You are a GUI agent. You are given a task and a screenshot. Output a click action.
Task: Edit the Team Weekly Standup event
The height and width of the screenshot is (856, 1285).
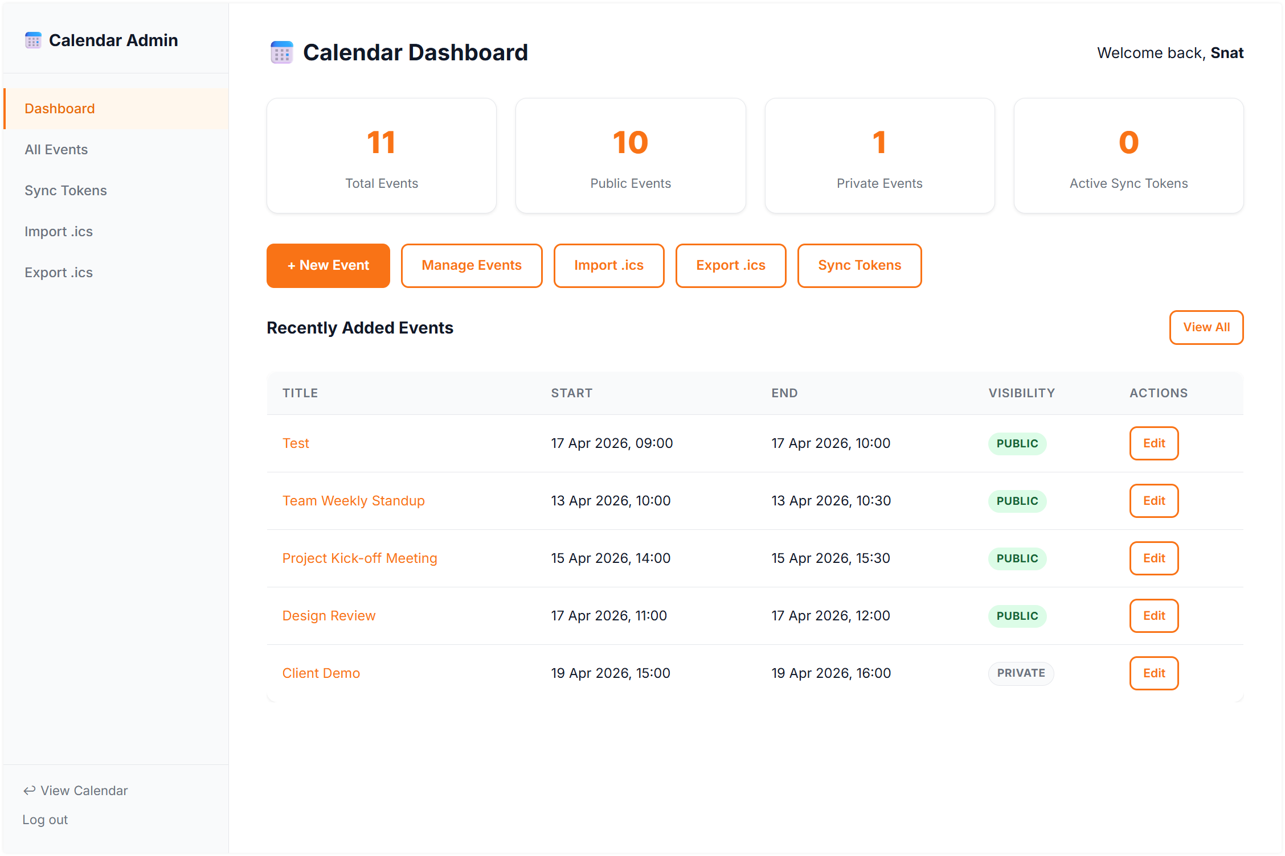pyautogui.click(x=1153, y=501)
